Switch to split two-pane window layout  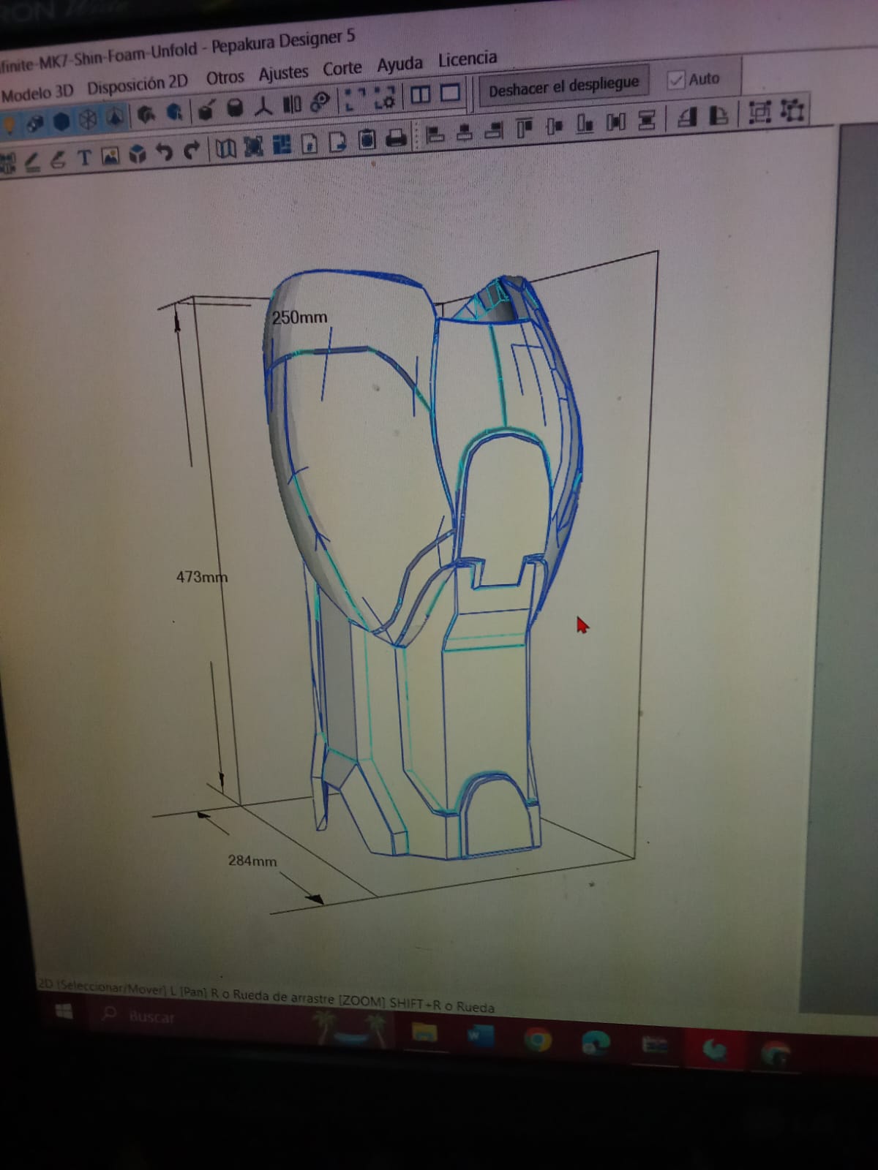[421, 95]
